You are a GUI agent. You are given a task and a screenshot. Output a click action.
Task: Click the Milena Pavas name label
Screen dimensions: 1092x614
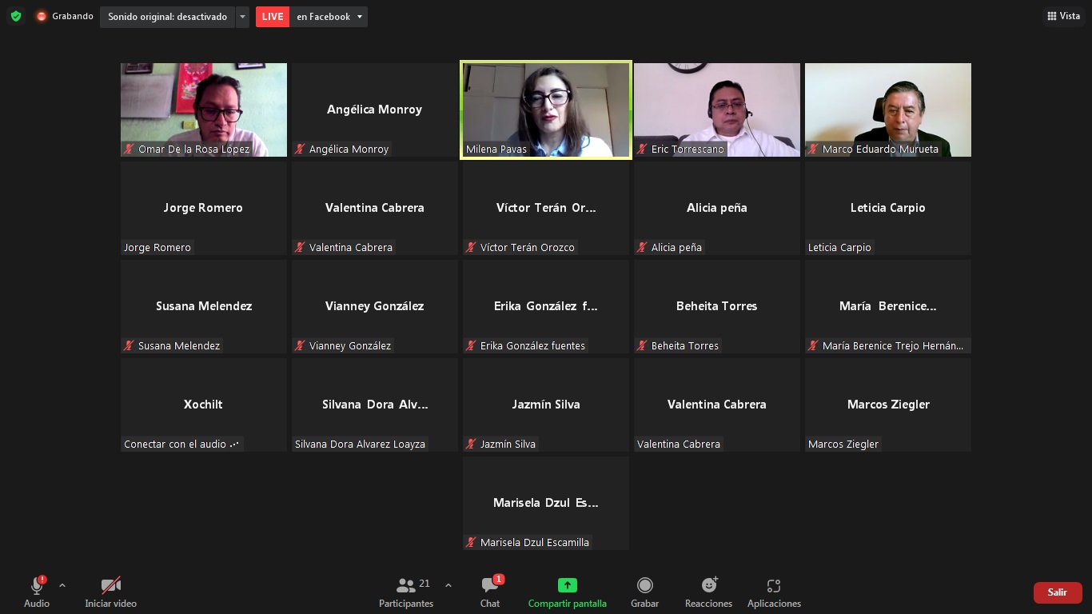click(496, 149)
